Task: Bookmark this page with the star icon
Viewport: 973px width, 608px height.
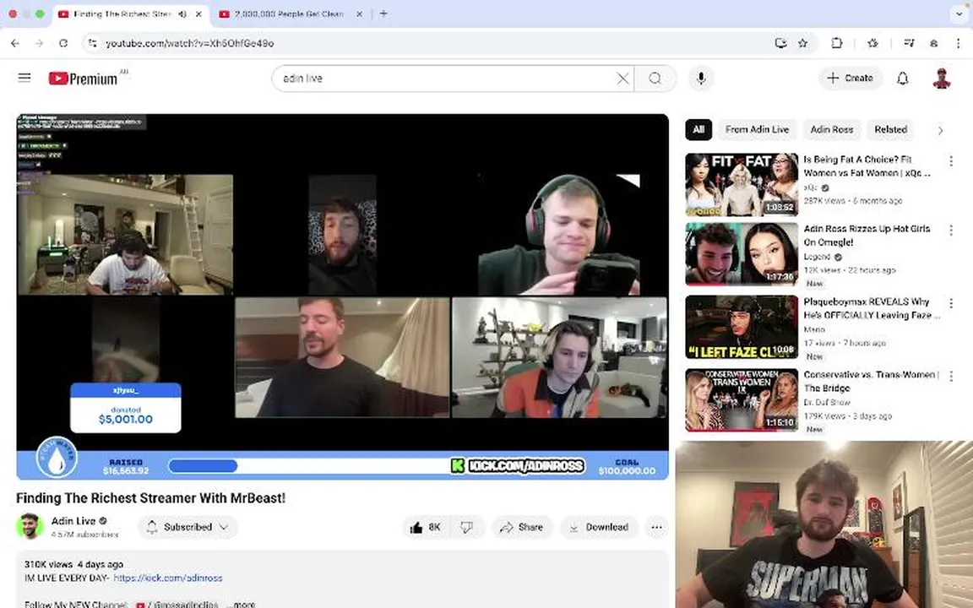Action: click(x=803, y=43)
